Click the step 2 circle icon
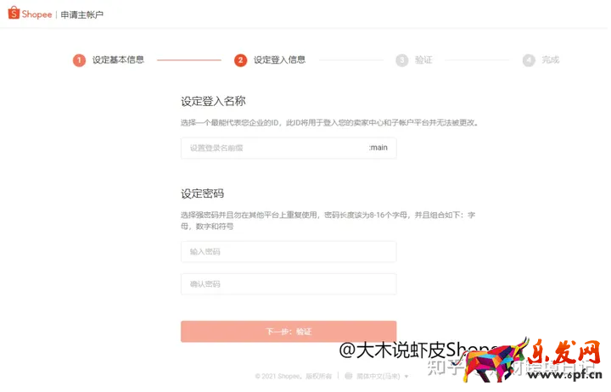The height and width of the screenshot is (392, 611). pos(240,60)
